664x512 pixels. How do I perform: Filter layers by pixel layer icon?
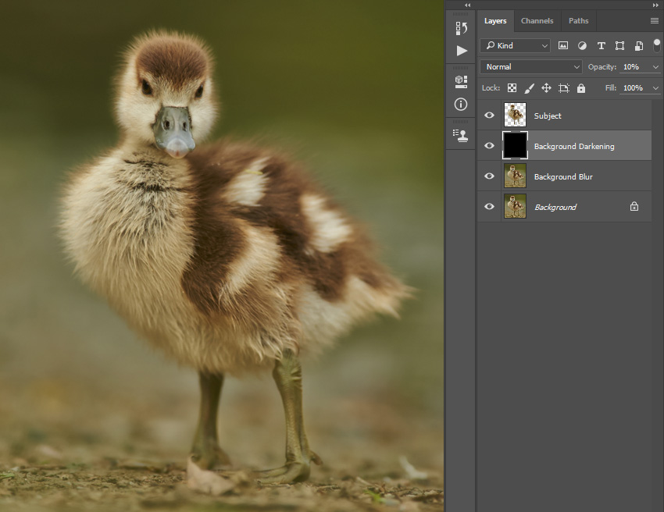click(562, 46)
